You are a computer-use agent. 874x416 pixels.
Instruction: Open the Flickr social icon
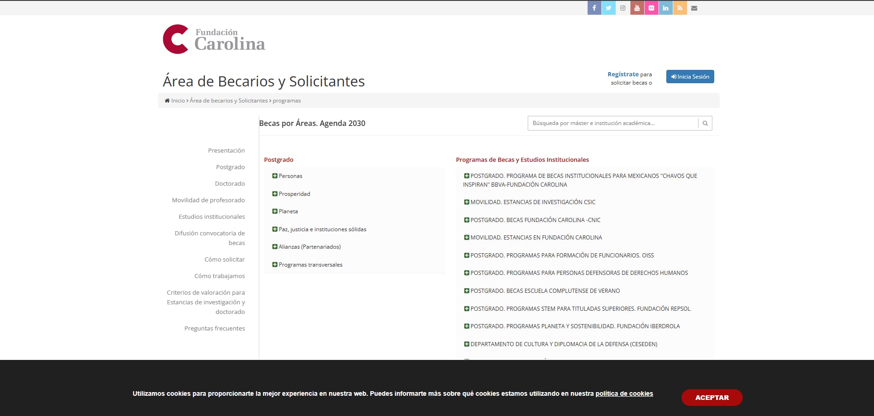tap(651, 8)
